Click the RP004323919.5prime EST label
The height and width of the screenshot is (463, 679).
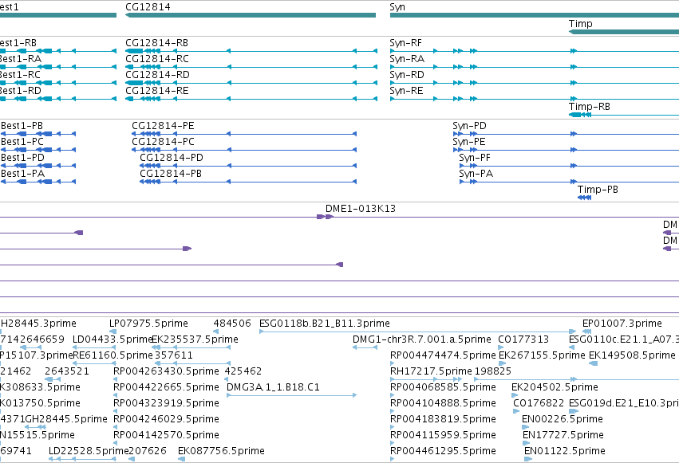(x=166, y=404)
